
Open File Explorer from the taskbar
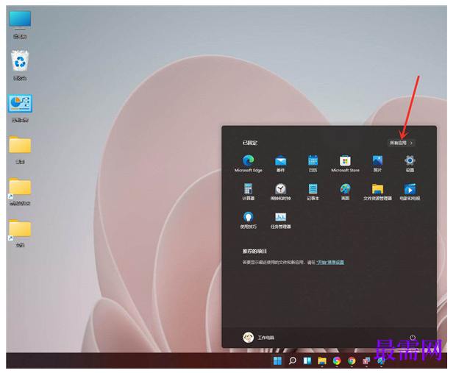point(322,360)
